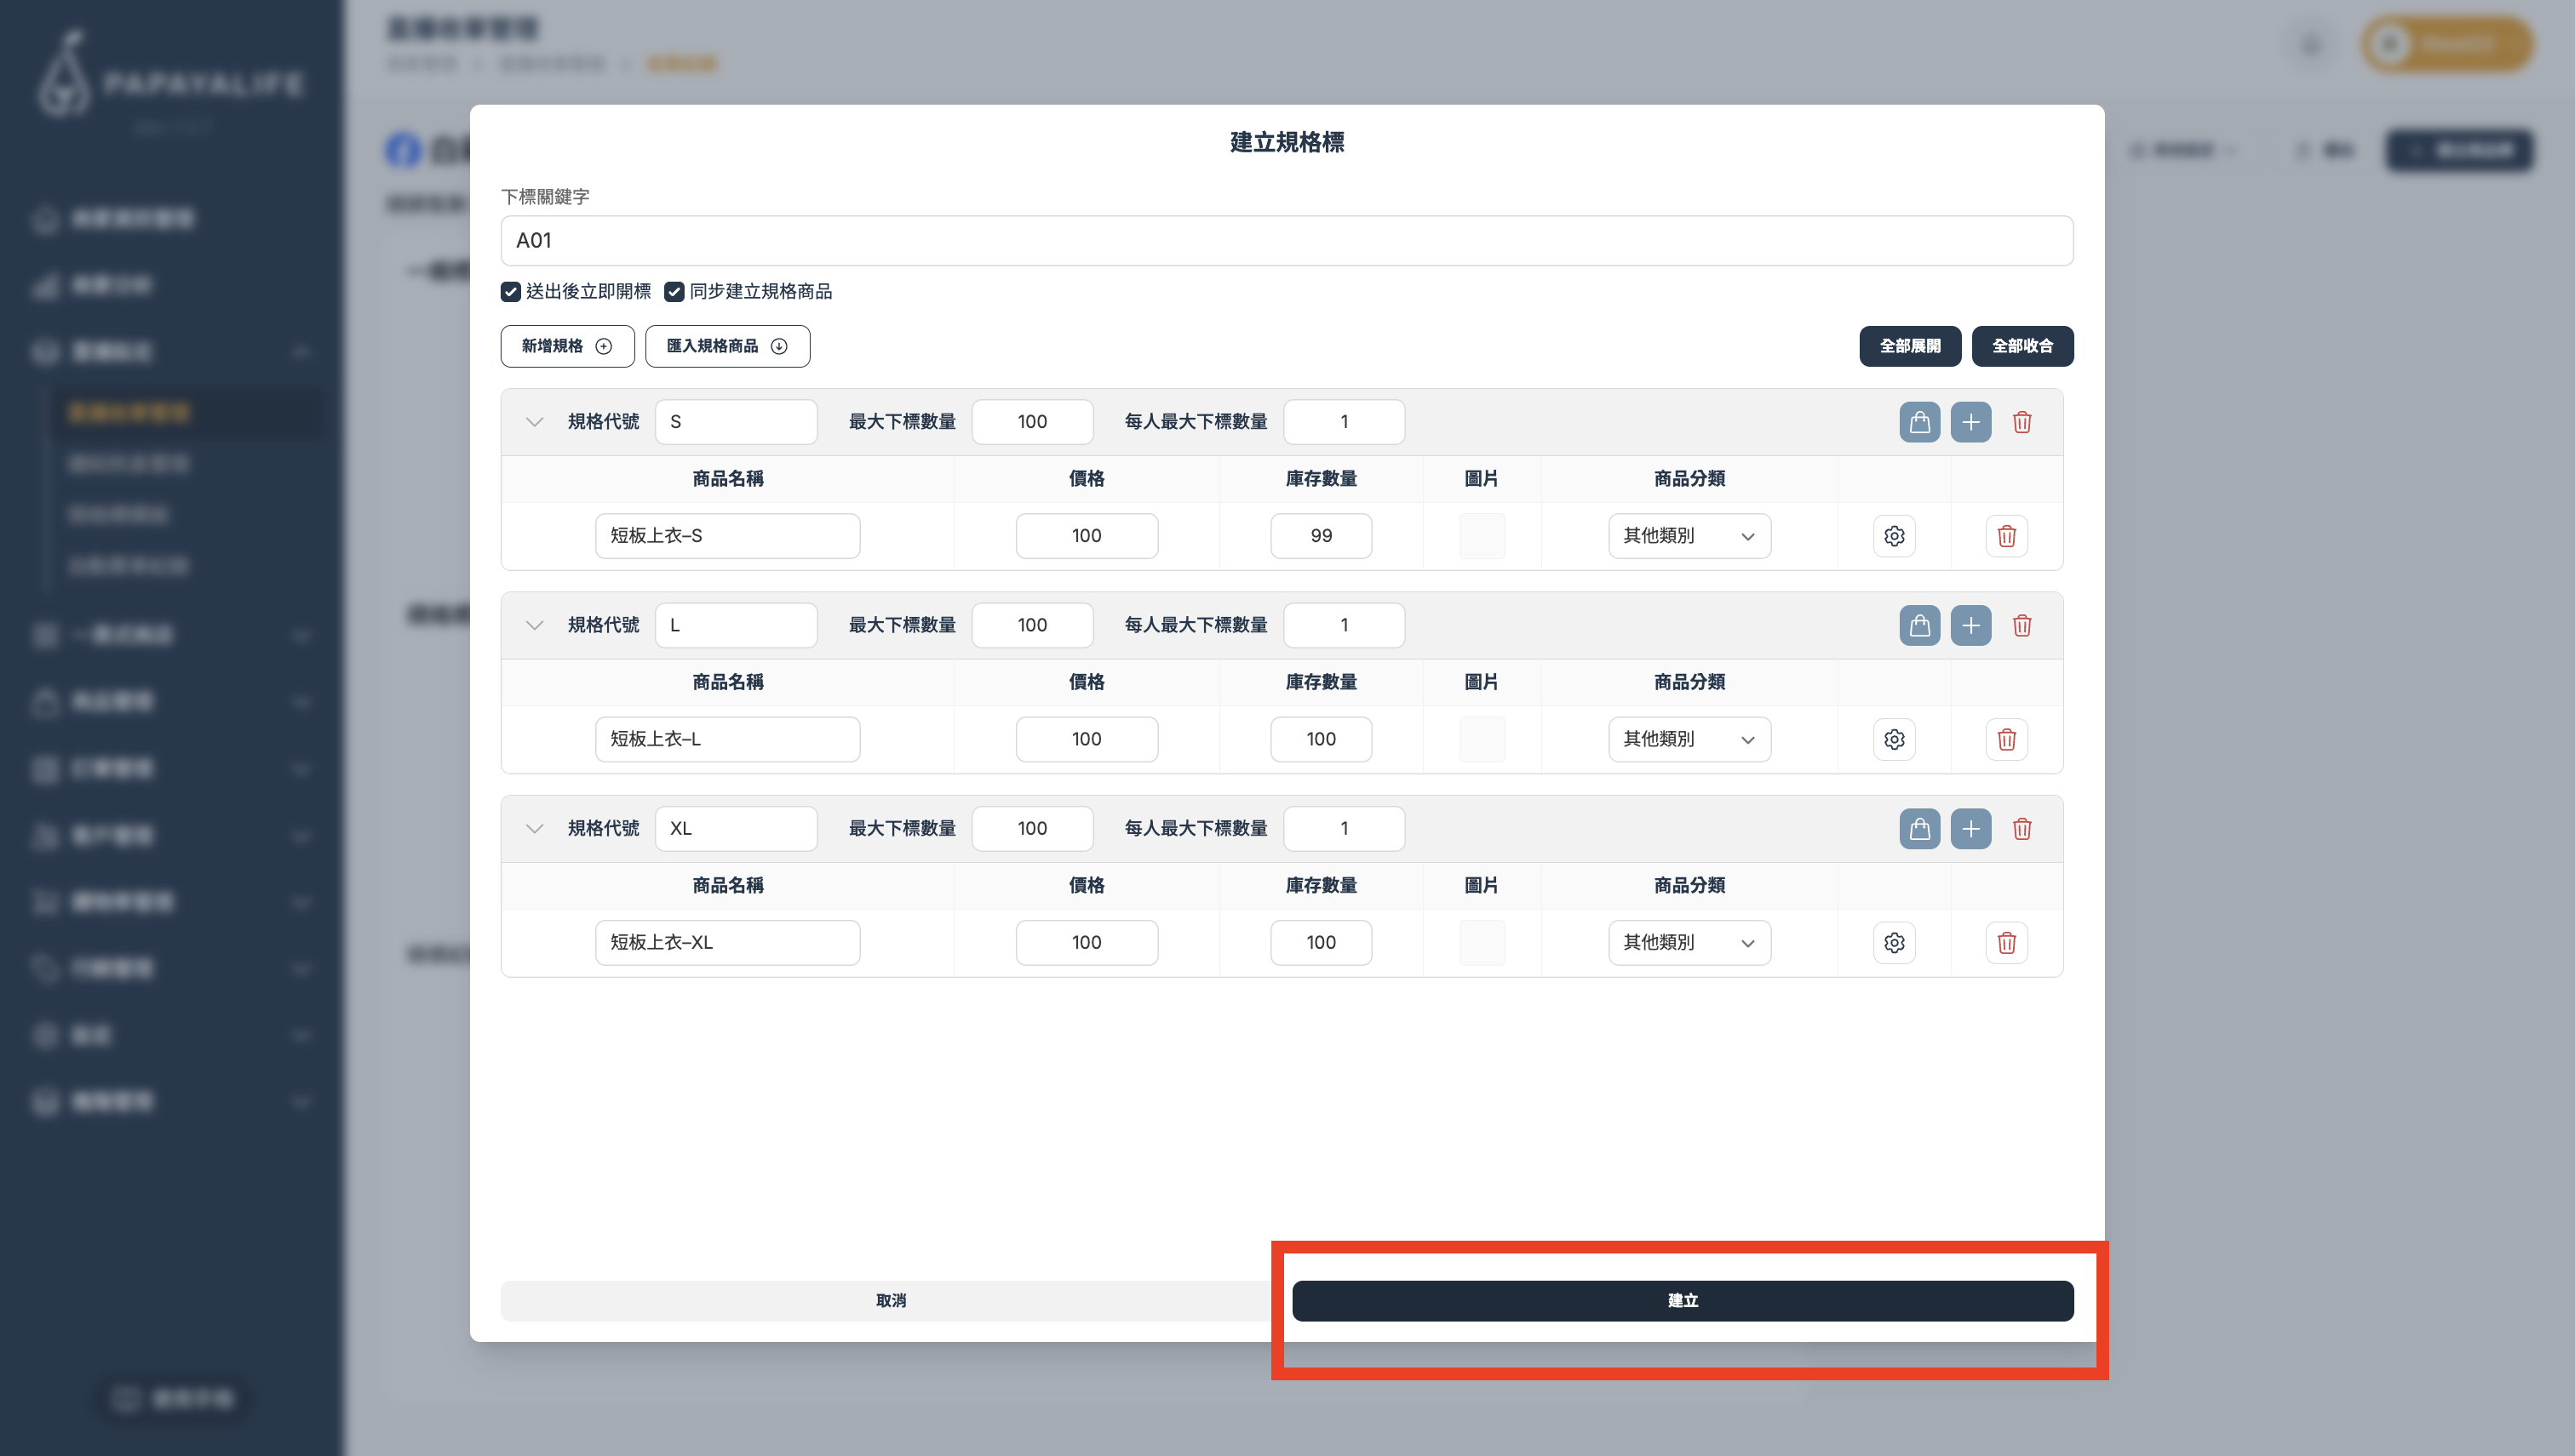Click the plus icon in the L spec header
This screenshot has height=1456, width=2575.
1970,625
